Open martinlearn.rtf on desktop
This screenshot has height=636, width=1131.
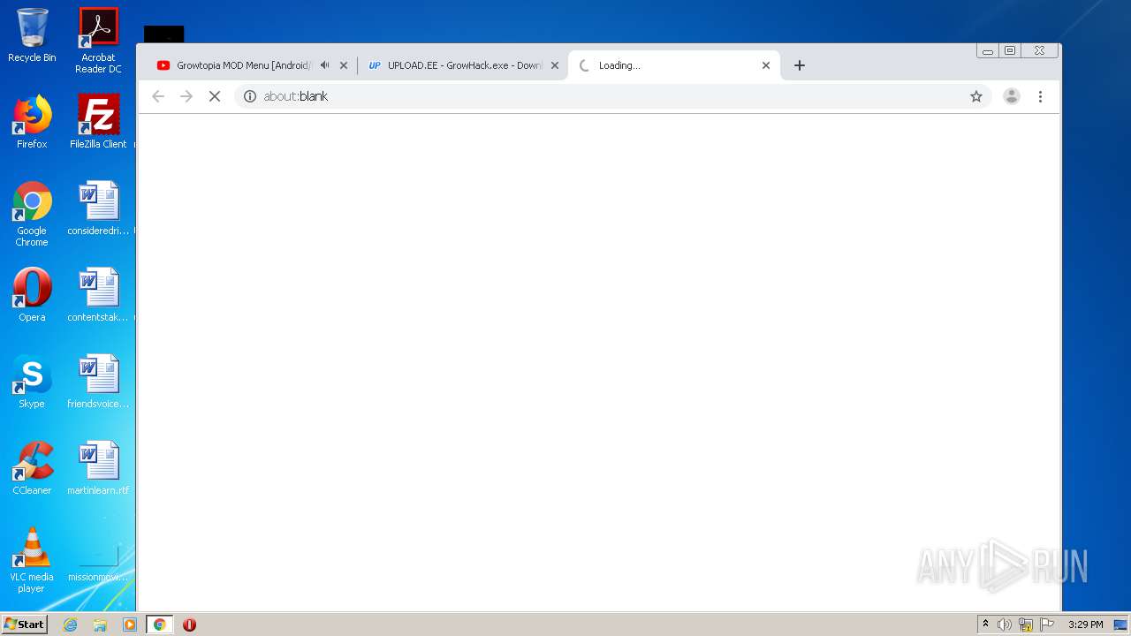(x=98, y=468)
